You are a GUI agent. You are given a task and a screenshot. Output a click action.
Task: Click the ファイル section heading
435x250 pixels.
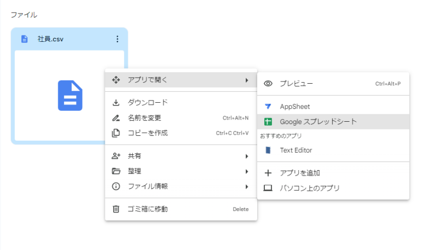coord(24,15)
